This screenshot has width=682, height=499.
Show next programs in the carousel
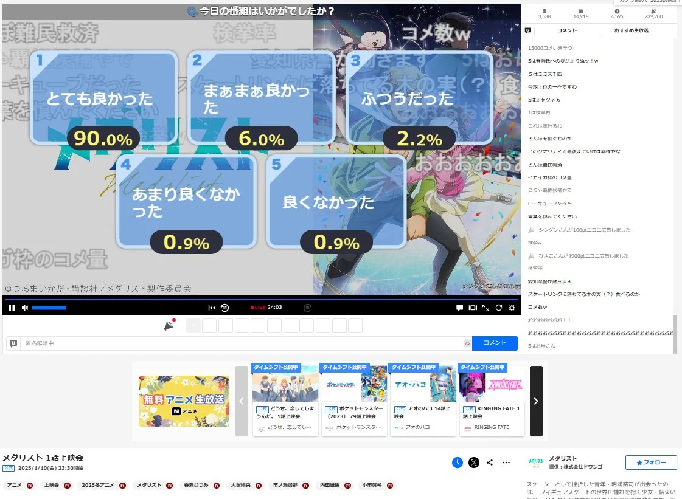(x=536, y=401)
